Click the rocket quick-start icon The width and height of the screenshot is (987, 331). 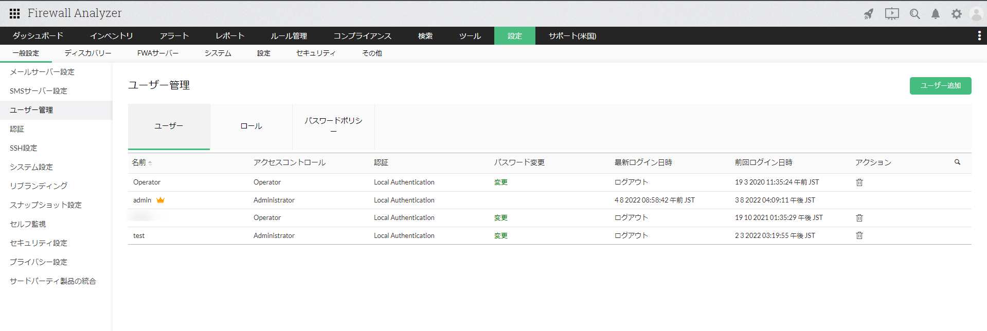[869, 14]
